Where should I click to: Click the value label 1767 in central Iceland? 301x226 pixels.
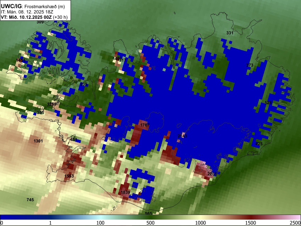click(145, 125)
